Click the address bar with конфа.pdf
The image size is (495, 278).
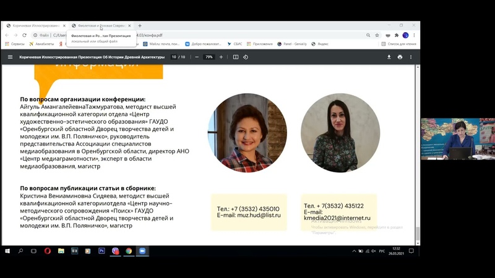[199, 35]
